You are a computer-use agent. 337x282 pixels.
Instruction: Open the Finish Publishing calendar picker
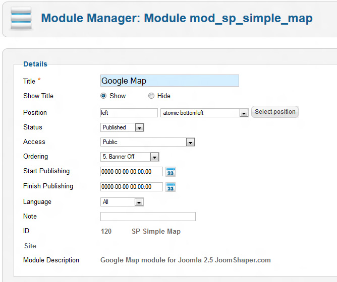coord(171,187)
